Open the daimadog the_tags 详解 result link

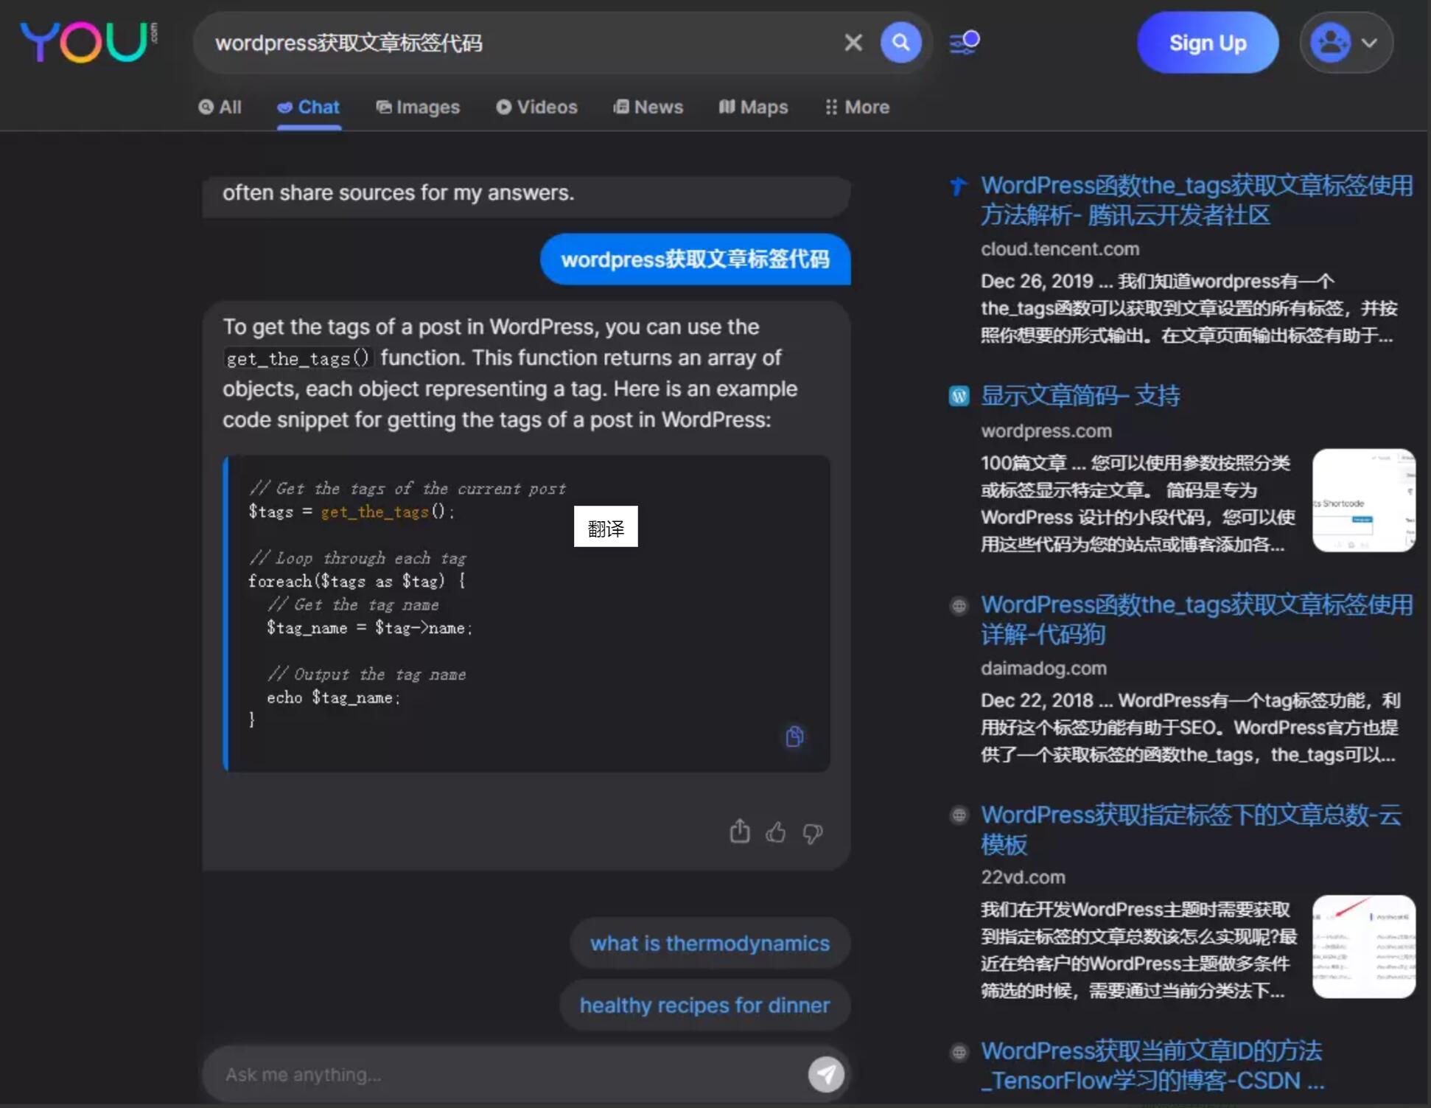point(1197,619)
